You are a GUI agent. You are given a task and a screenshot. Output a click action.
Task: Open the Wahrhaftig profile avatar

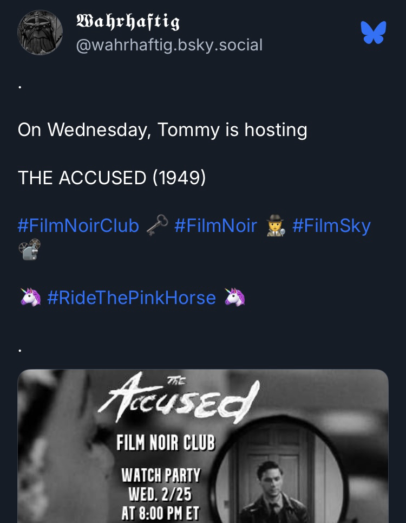point(40,33)
